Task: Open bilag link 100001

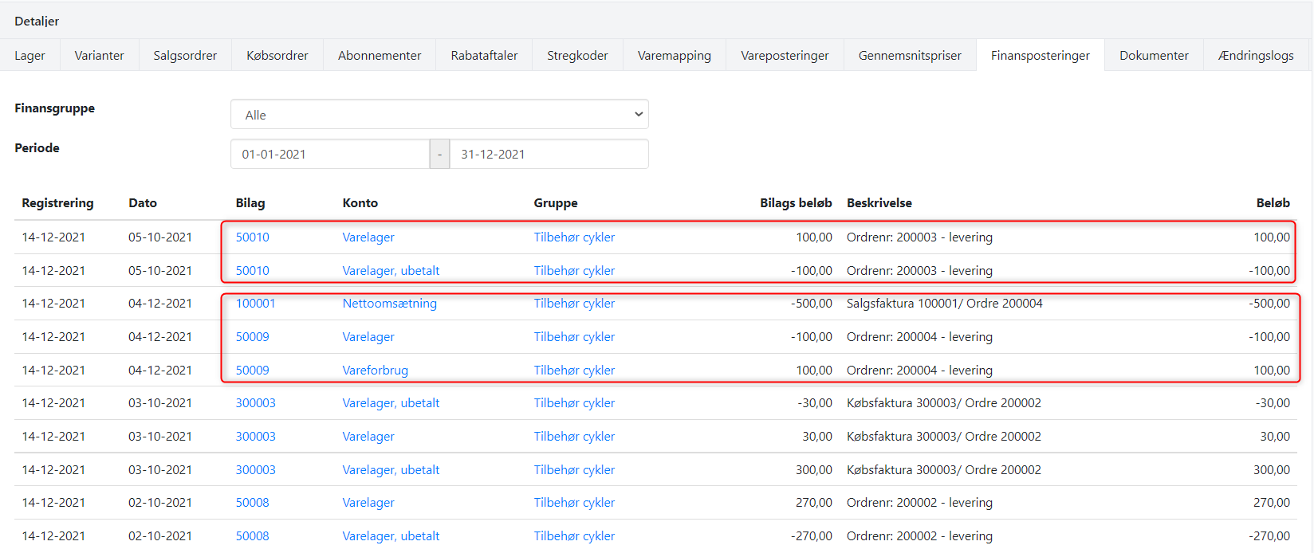Action: click(255, 304)
